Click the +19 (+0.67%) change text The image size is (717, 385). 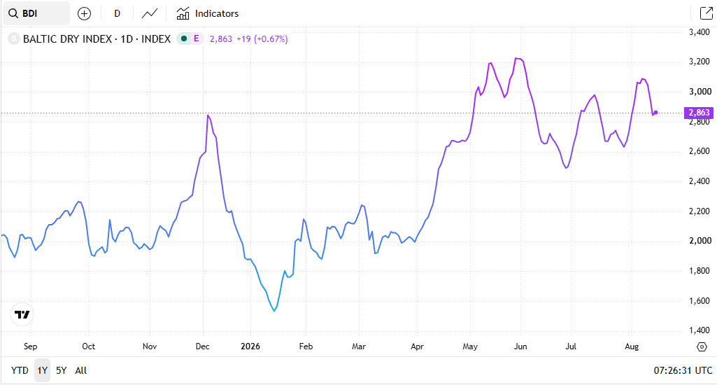pos(262,39)
